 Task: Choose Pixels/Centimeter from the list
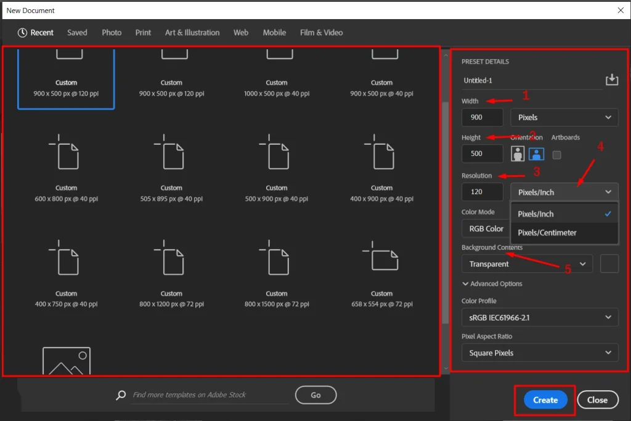tap(564, 232)
